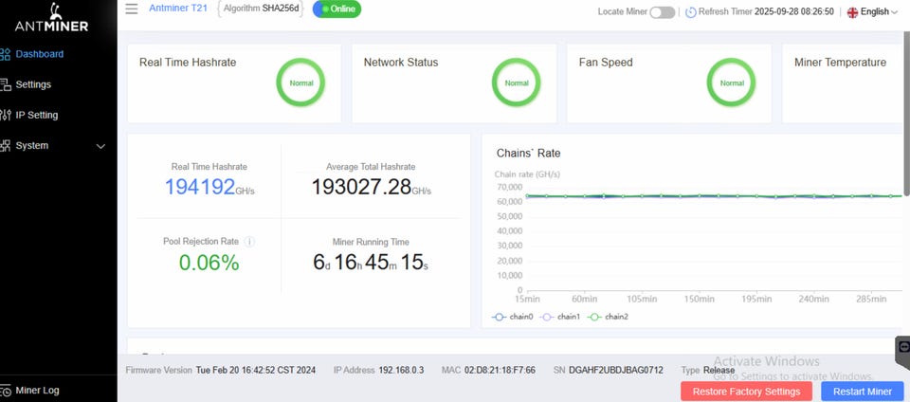Open the Settings page
Image resolution: width=910 pixels, height=402 pixels.
point(33,84)
